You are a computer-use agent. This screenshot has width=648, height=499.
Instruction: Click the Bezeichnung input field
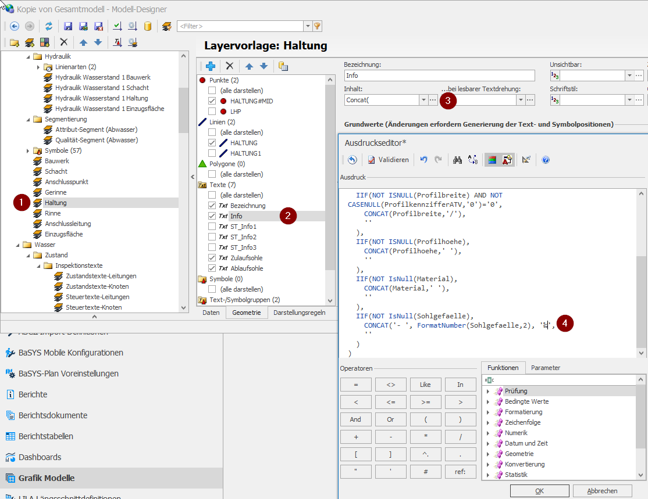(439, 76)
